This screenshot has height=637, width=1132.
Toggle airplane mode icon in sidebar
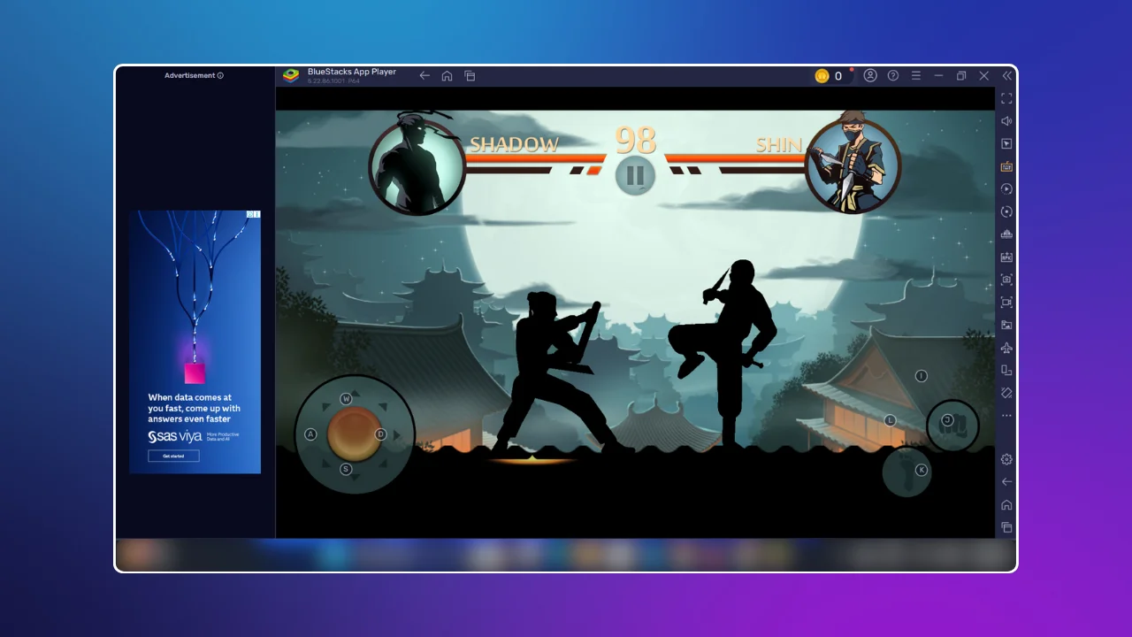[1006, 348]
